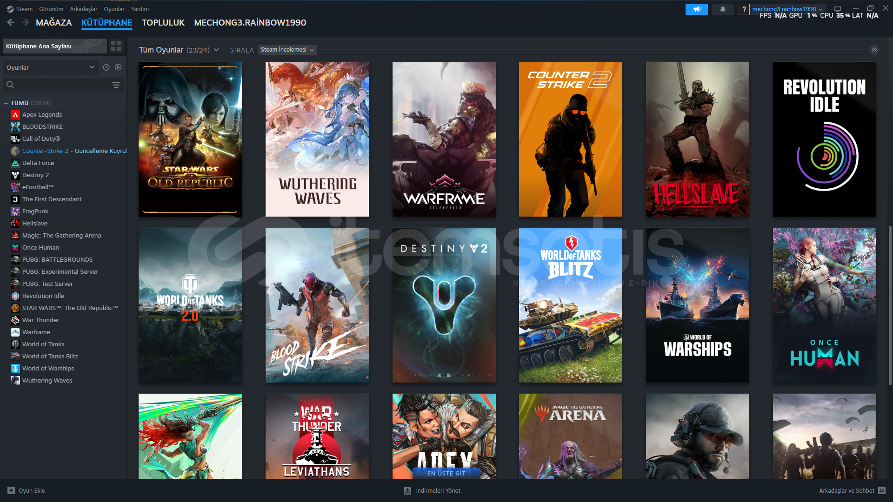The height and width of the screenshot is (502, 893).
Task: Open the Revolution Idle cover tile
Action: tap(825, 139)
